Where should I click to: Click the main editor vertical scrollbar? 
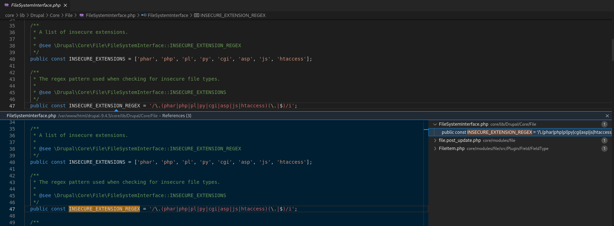(612, 49)
